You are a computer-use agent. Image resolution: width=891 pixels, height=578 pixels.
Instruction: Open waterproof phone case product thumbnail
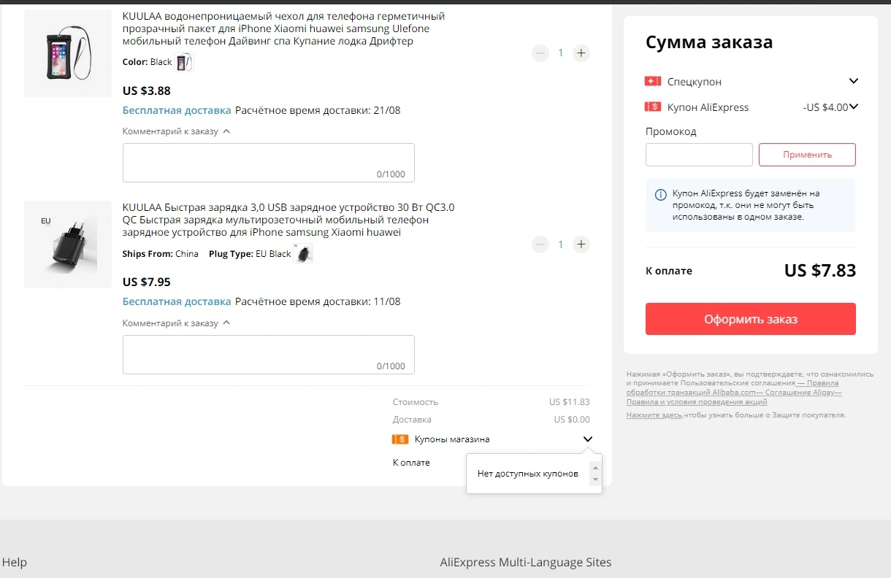coord(68,53)
